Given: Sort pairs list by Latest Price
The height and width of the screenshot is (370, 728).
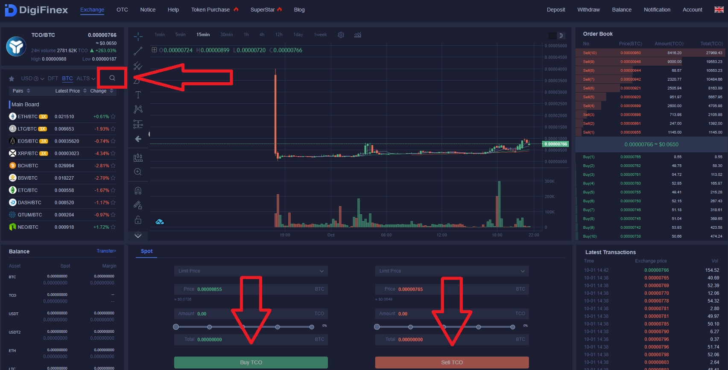Looking at the screenshot, I should 71,91.
